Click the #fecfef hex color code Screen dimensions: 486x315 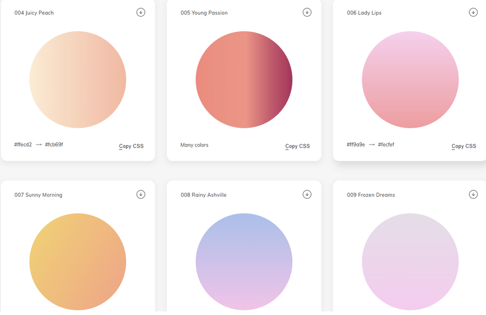(x=386, y=145)
